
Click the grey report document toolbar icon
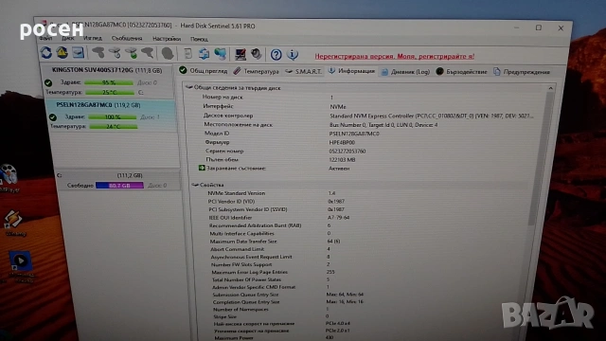[187, 54]
